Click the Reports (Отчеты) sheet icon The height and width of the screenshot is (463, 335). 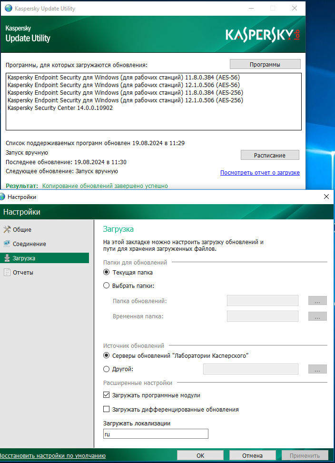tap(7, 272)
